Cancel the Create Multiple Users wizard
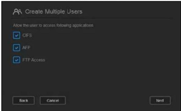This screenshot has height=111, width=181. (x=53, y=100)
